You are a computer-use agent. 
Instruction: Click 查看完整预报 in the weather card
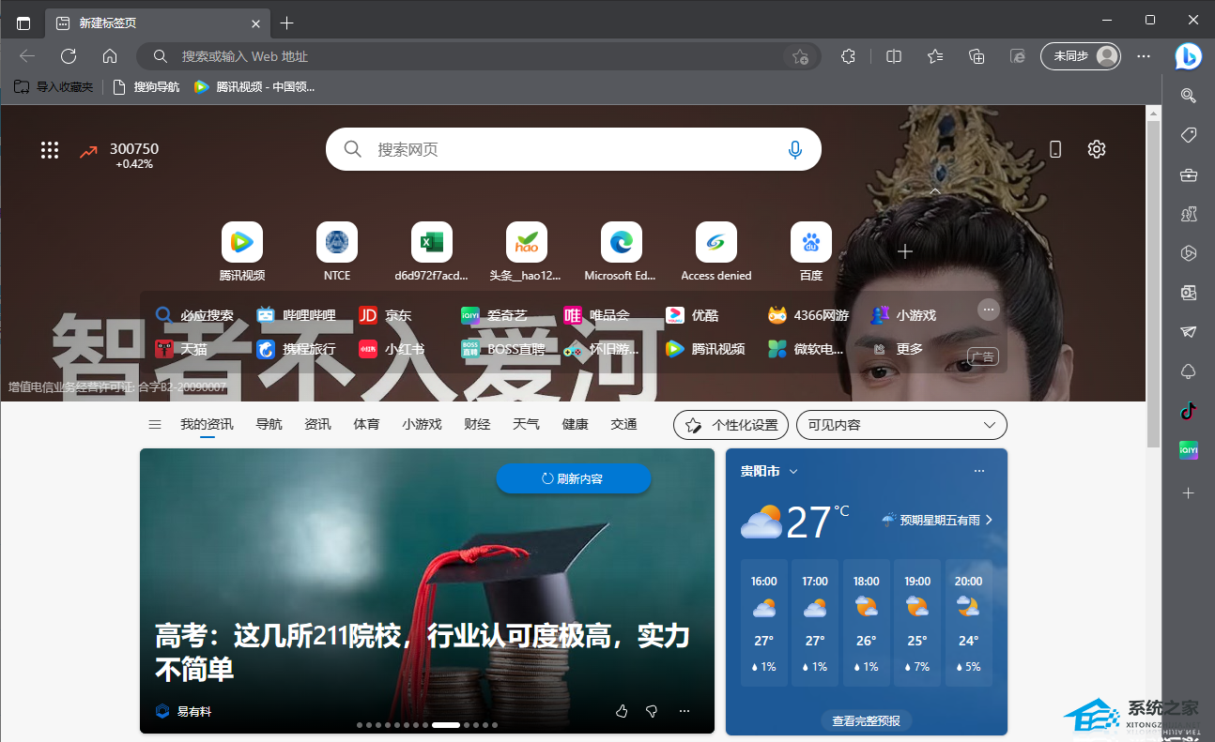click(866, 720)
